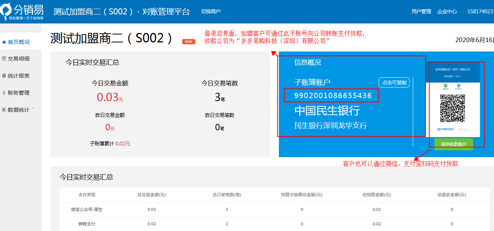Click the dollar icon beside 账务管理
Image resolution: width=494 pixels, height=231 pixels.
(x=4, y=93)
